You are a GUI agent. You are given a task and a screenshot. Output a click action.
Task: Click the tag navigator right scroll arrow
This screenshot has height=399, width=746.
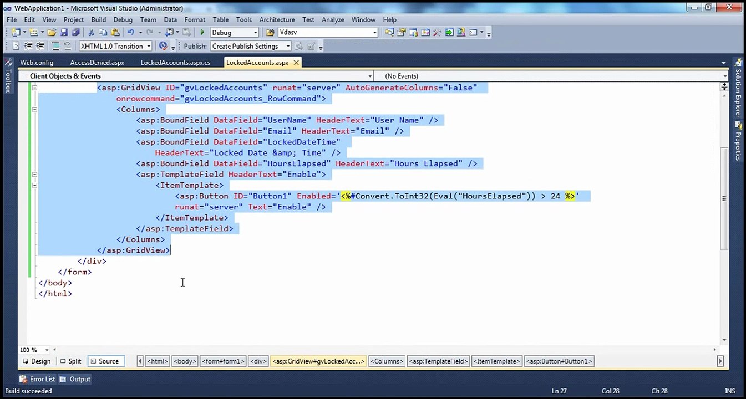coord(720,361)
